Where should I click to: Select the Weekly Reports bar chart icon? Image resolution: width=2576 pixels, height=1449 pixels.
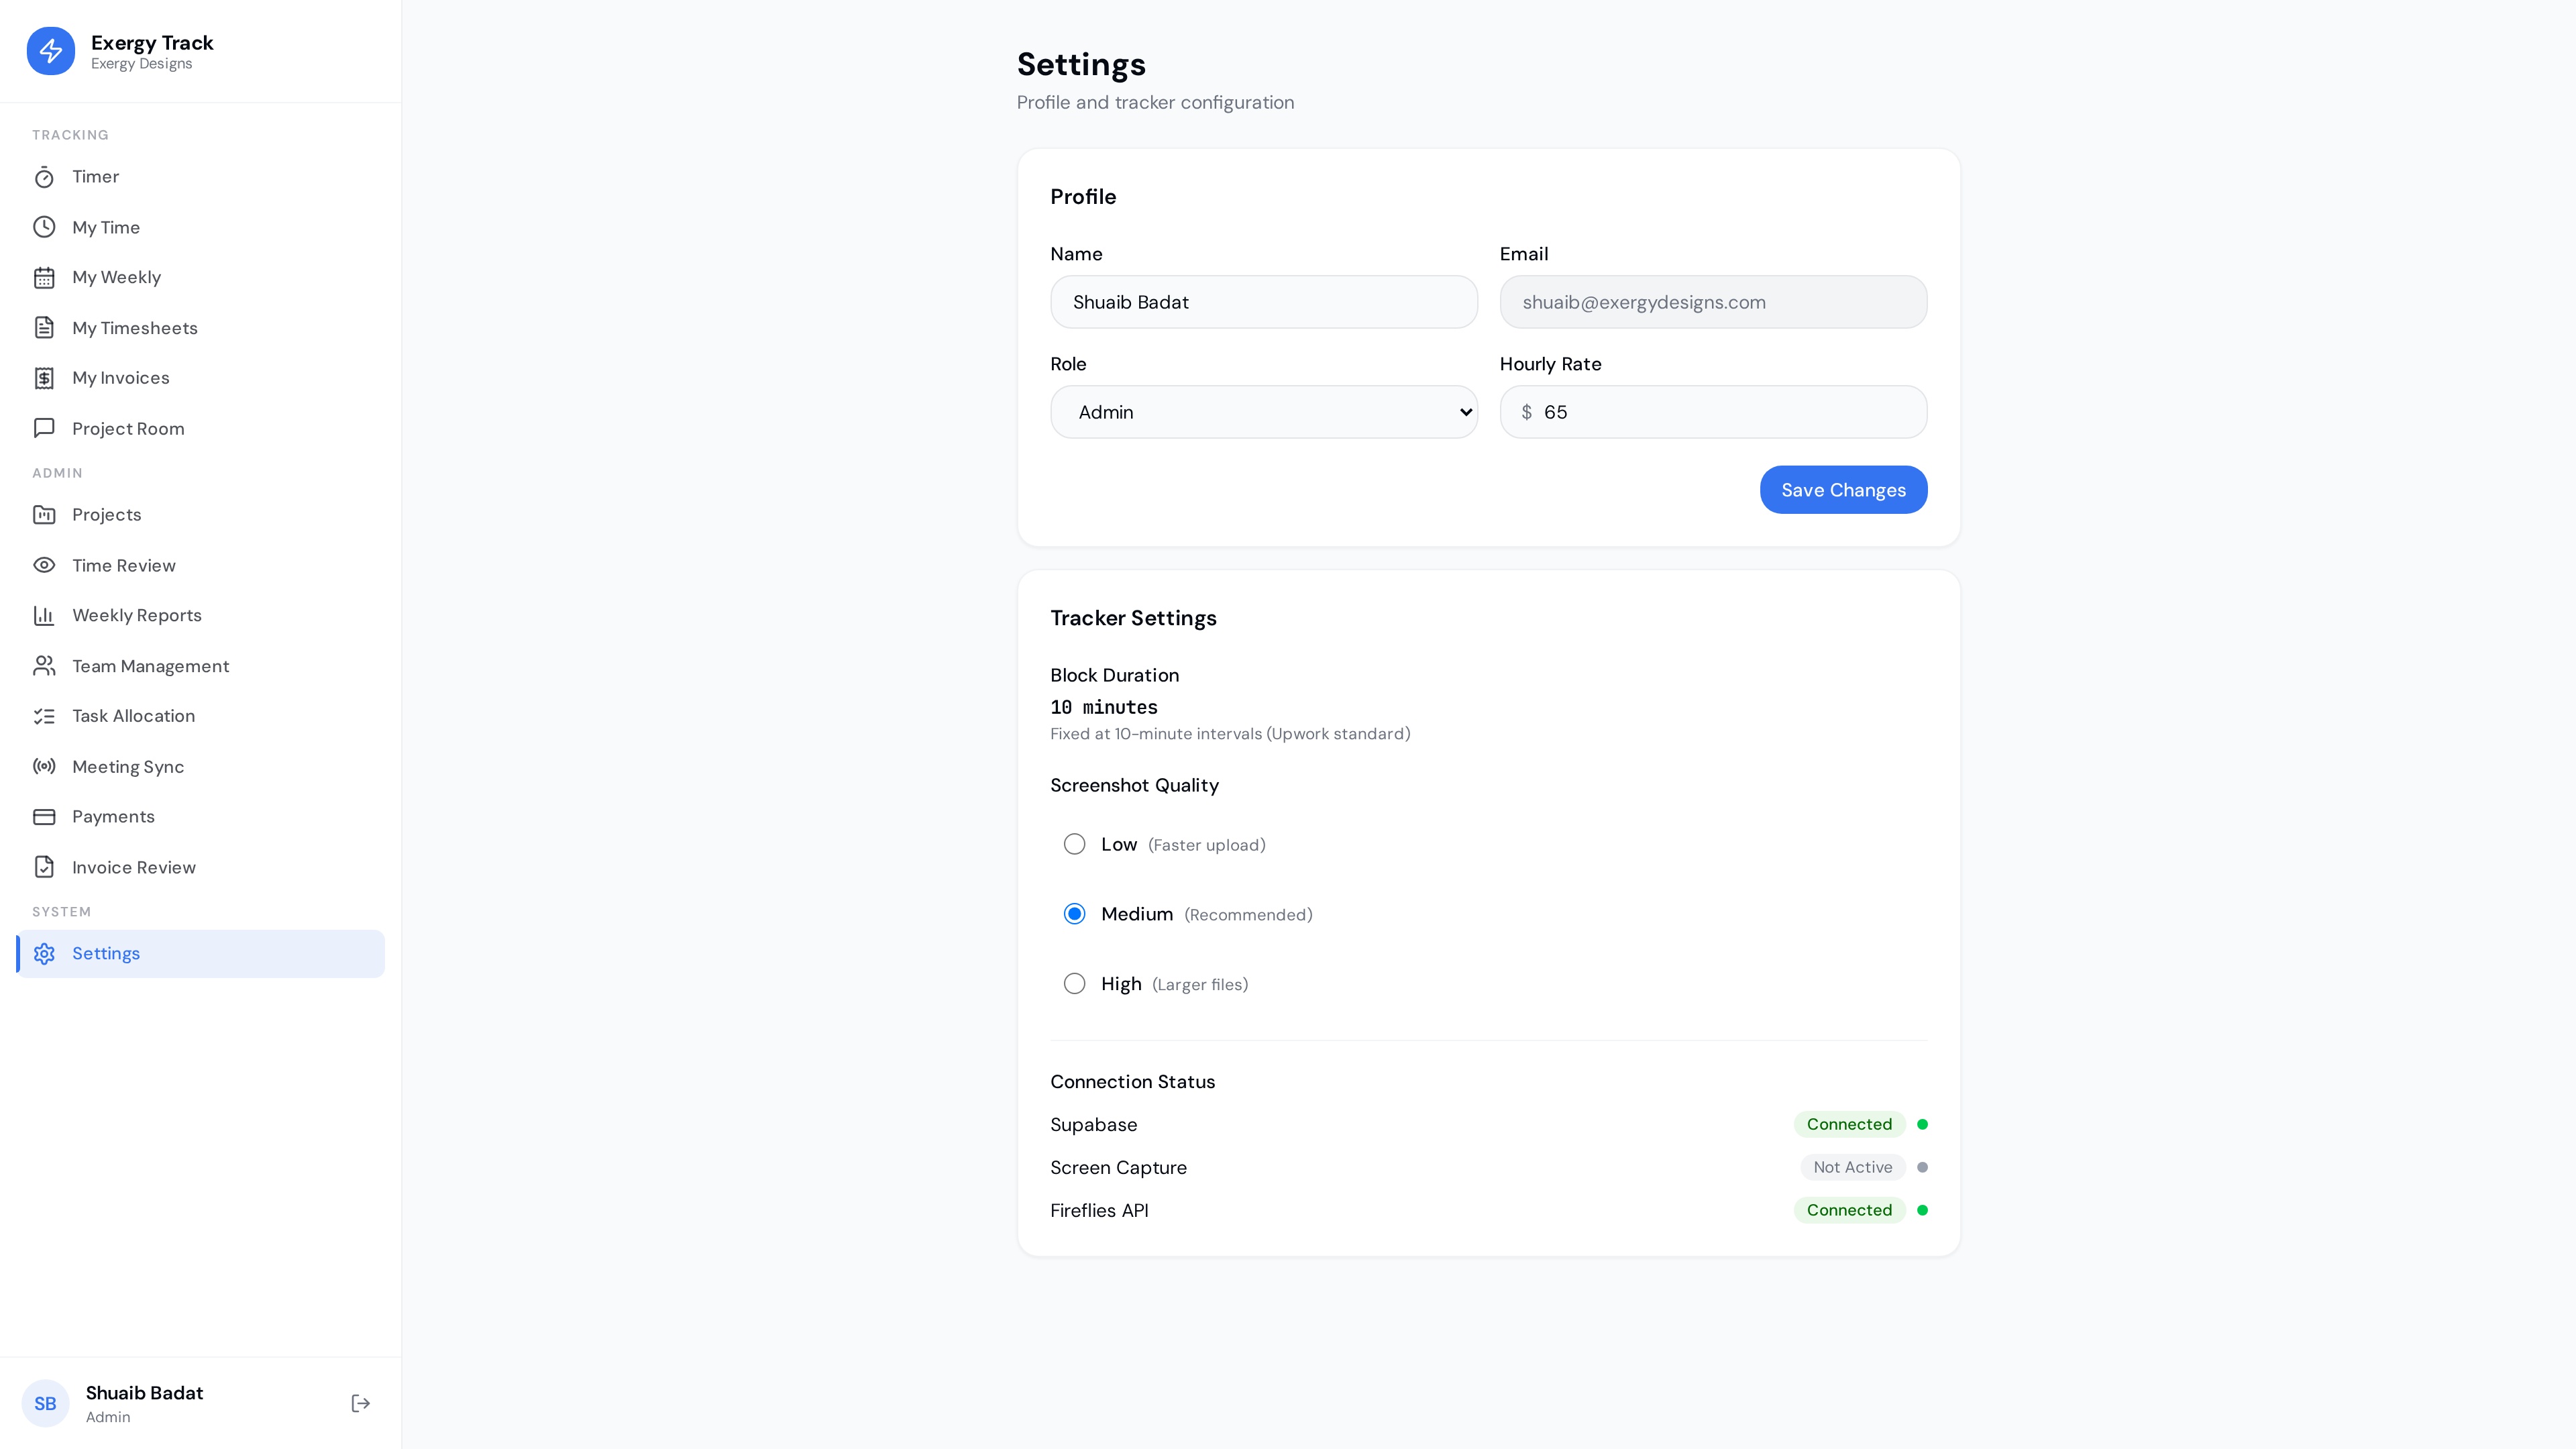coord(44,615)
